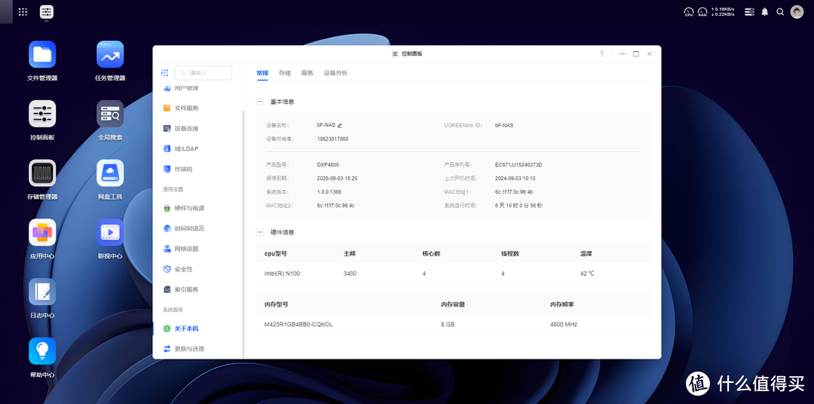
Task: Select MAC address 6c:1f:f7:0c:96:4c
Action: 336,206
